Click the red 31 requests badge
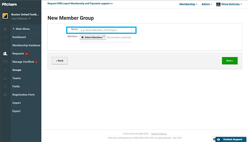Image resolution: width=248 pixels, height=142 pixels. click(27, 54)
